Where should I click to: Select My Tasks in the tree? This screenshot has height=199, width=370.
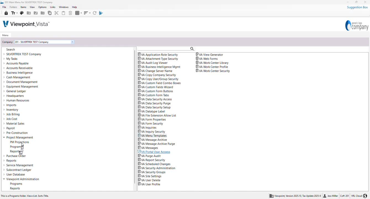click(12, 59)
